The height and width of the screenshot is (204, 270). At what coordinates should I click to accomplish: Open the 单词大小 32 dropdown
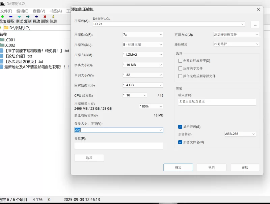(x=143, y=75)
